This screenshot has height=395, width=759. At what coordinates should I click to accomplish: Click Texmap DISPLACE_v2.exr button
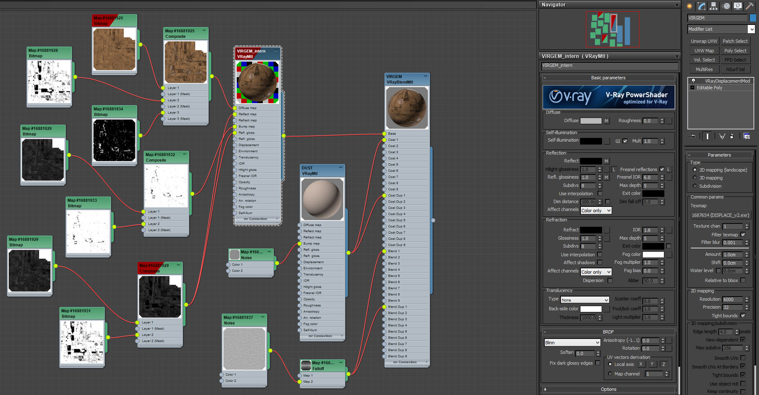tap(720, 215)
